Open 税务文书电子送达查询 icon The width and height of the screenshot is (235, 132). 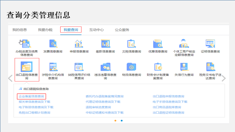(x=211, y=67)
